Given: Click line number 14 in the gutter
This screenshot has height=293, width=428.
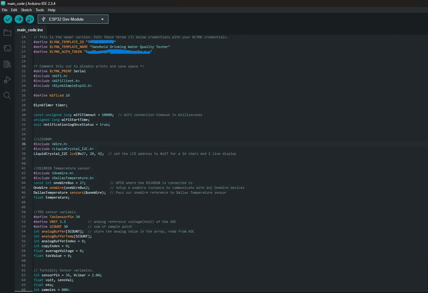Looking at the screenshot, I should point(23,37).
